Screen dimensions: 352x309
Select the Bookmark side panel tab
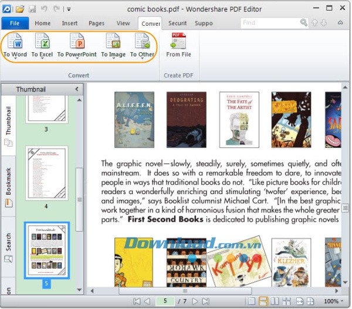point(8,186)
